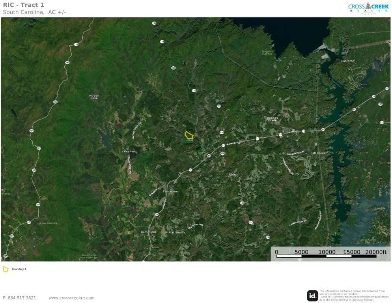Open the www.crosscreekre.com website link

71,298
